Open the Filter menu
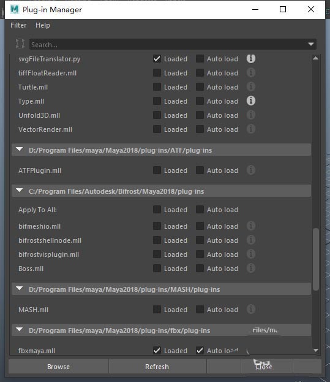 [x=18, y=25]
